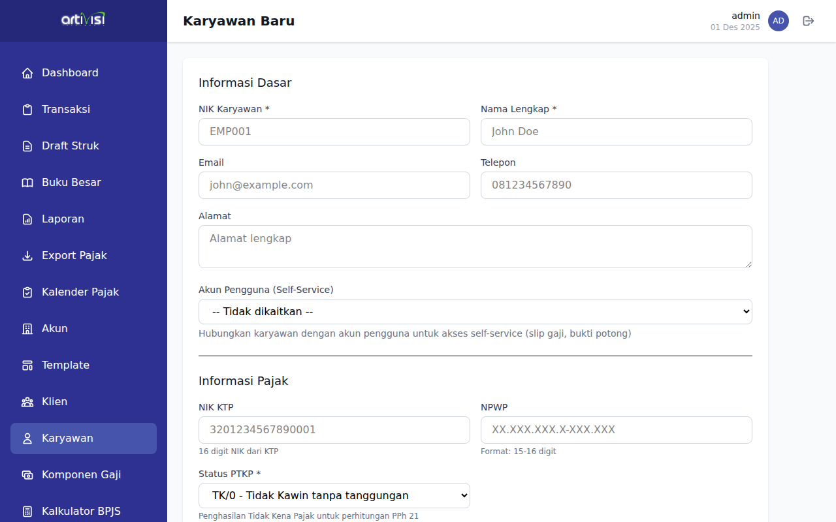Click the Export Pajak download icon
This screenshot has width=836, height=522.
click(x=27, y=256)
